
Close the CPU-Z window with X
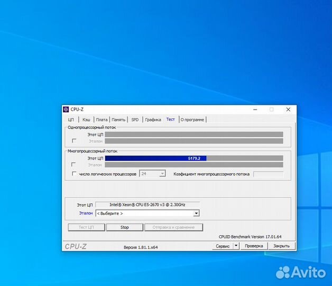coord(288,110)
